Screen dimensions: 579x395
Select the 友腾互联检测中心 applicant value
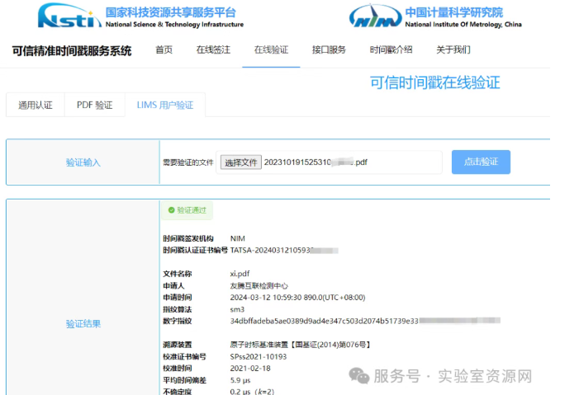[x=259, y=286]
